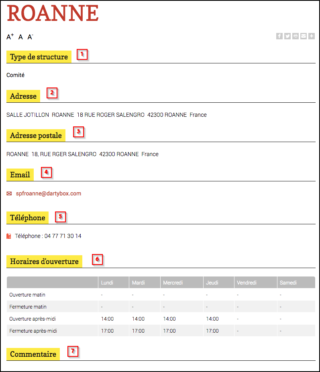
Task: Open spfroanne@dartybox.com email link
Action: point(49,193)
